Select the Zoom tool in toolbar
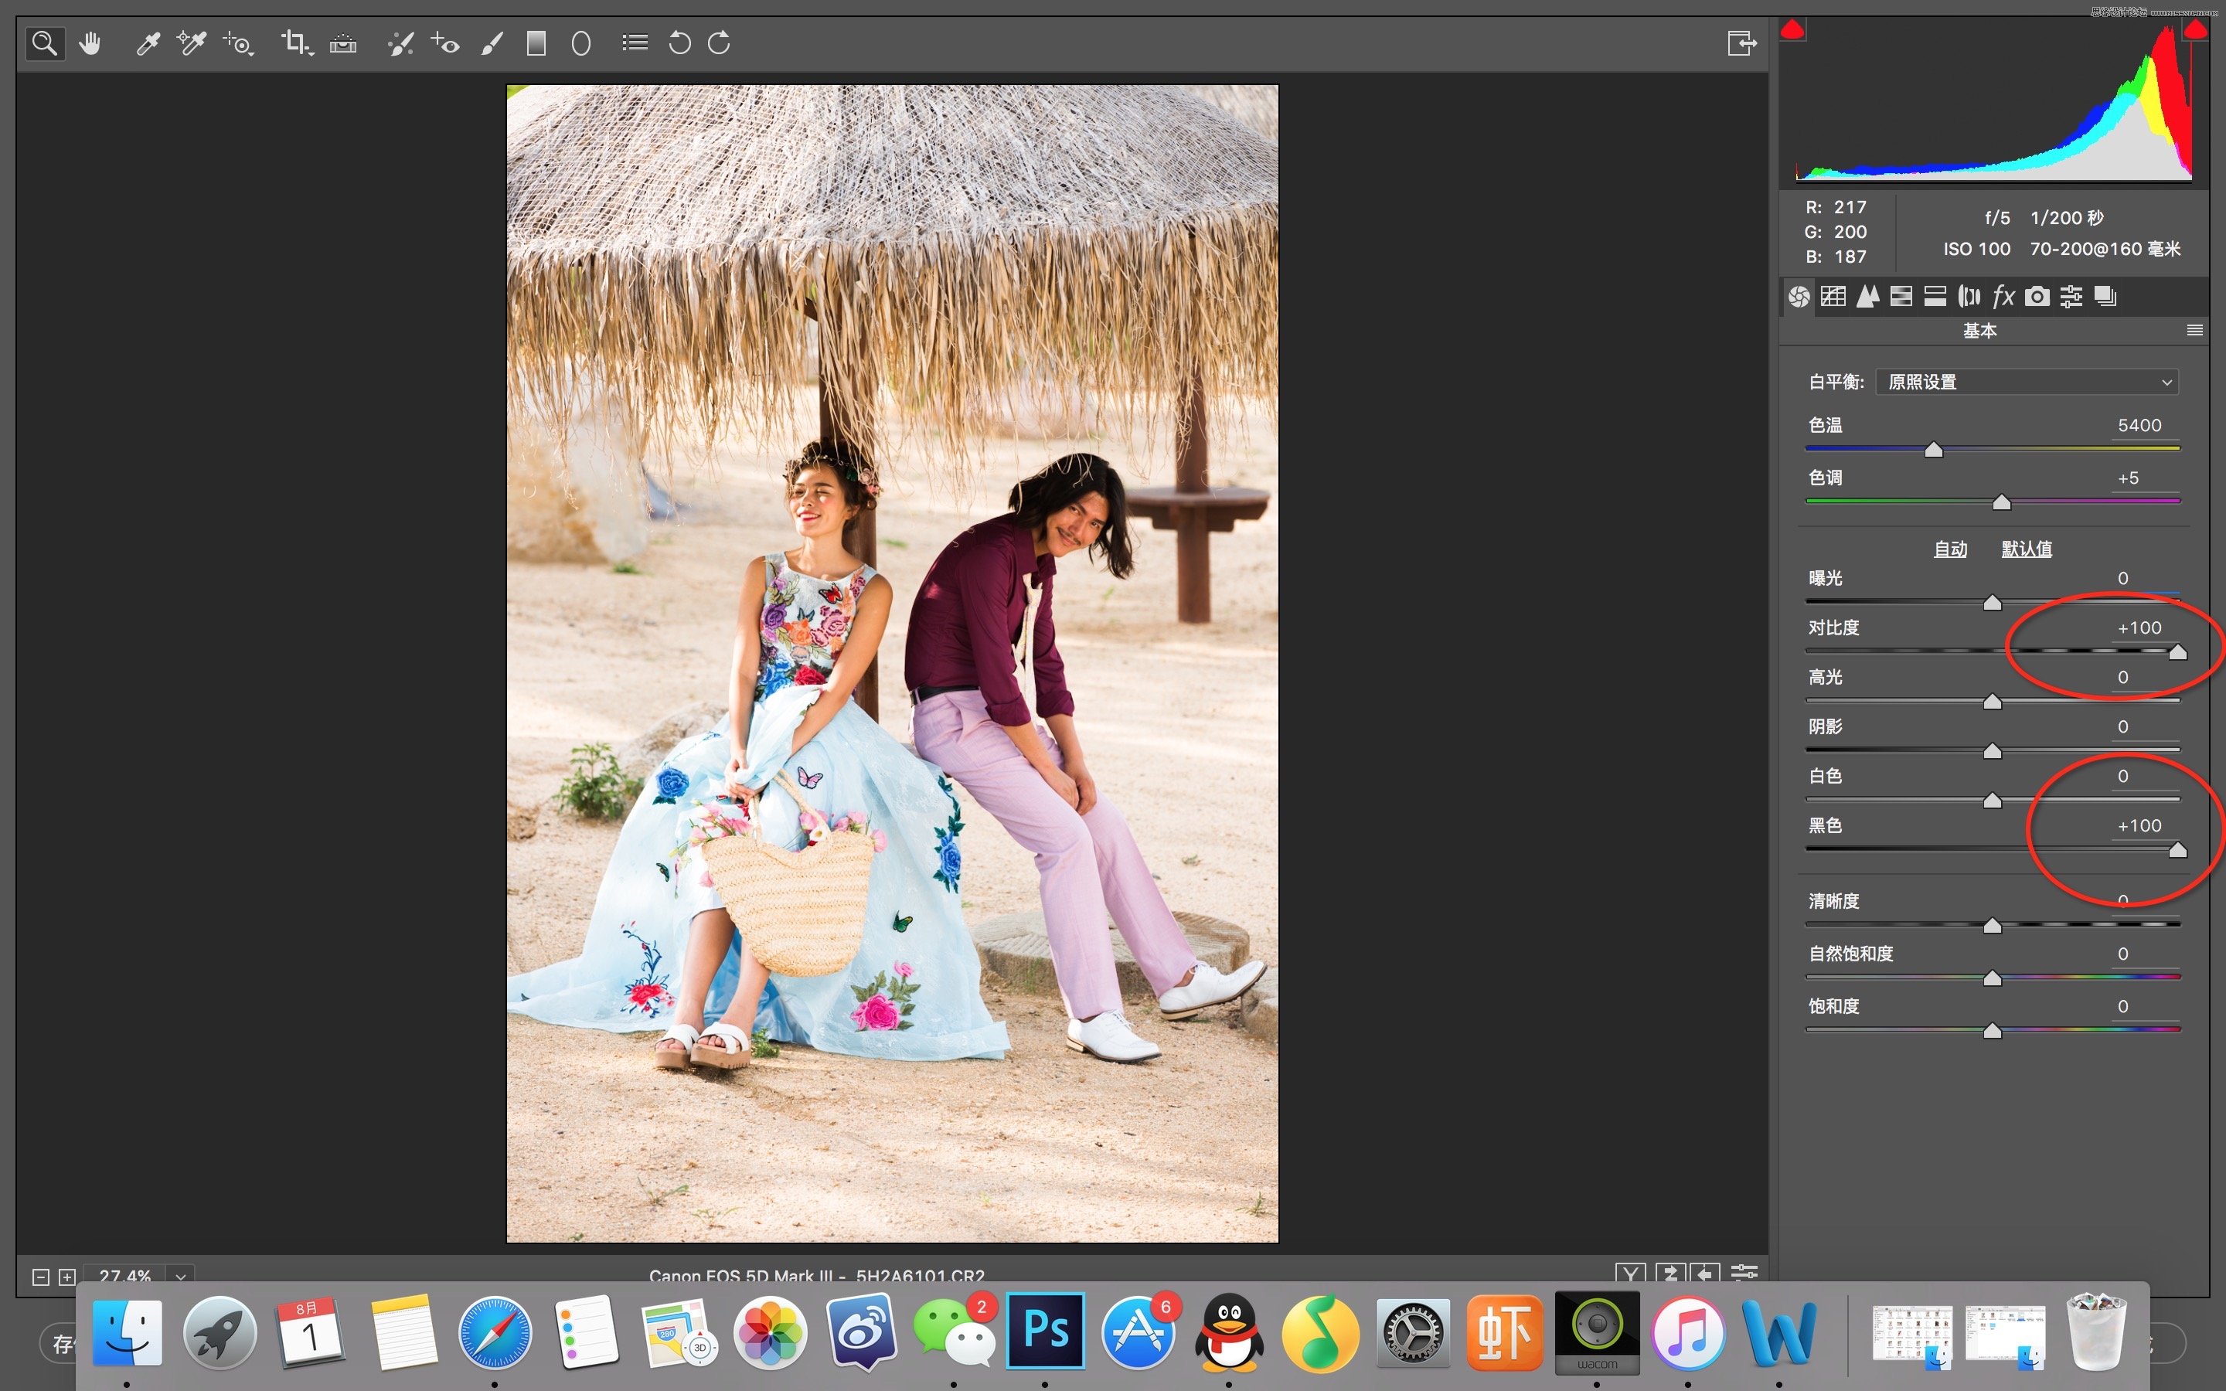 (x=44, y=43)
